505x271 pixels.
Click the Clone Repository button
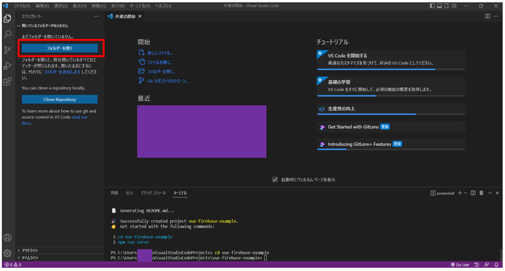click(60, 99)
